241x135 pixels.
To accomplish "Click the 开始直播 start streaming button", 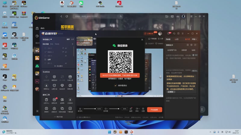I will point(155,109).
